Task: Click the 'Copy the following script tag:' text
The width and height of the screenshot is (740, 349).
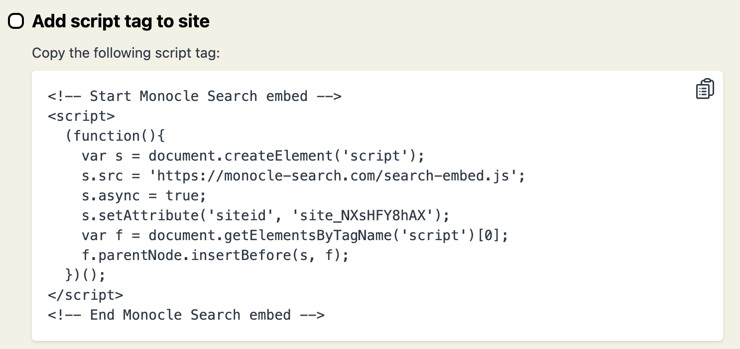Action: point(125,53)
